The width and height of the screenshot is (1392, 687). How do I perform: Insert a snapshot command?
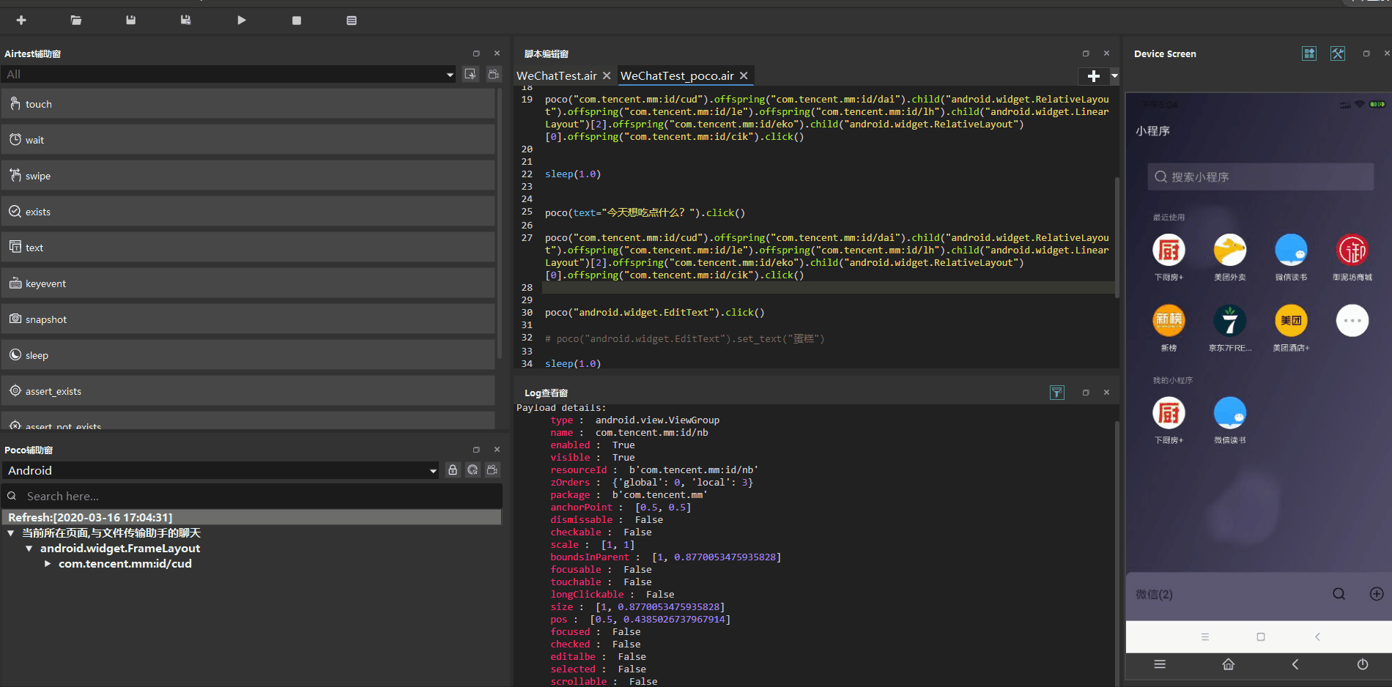tap(248, 319)
